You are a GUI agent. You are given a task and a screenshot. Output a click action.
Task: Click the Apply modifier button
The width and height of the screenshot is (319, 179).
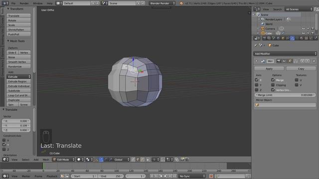269,69
